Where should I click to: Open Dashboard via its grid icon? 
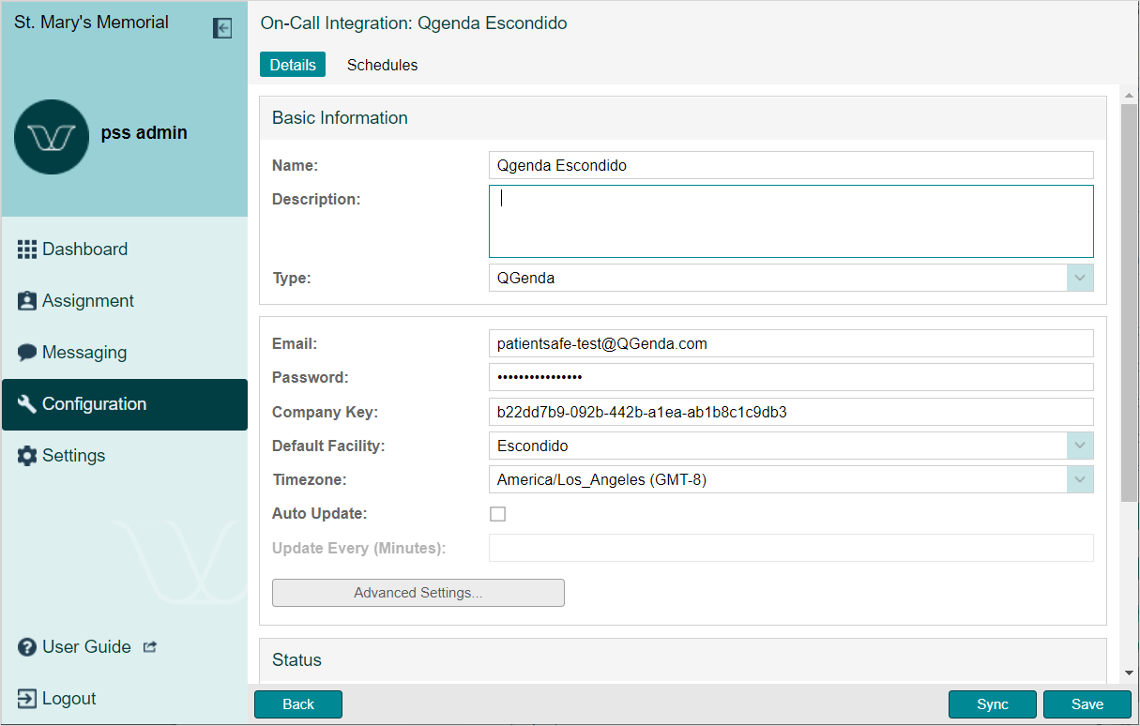[x=27, y=250]
